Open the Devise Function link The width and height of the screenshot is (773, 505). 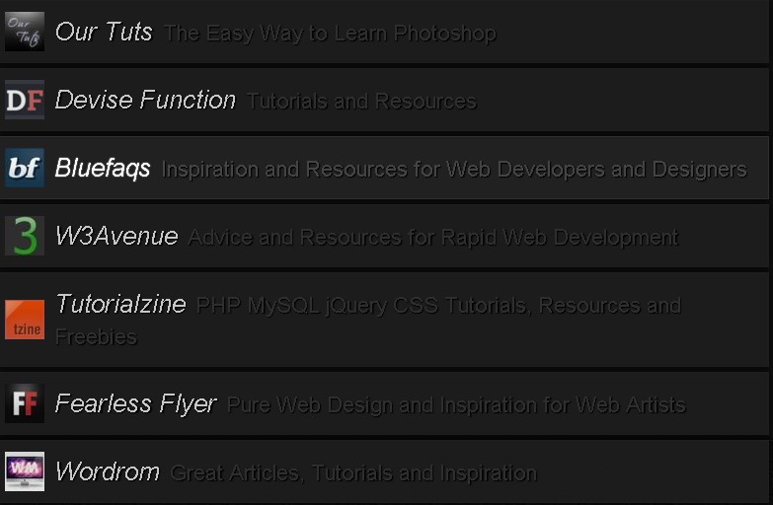coord(145,100)
